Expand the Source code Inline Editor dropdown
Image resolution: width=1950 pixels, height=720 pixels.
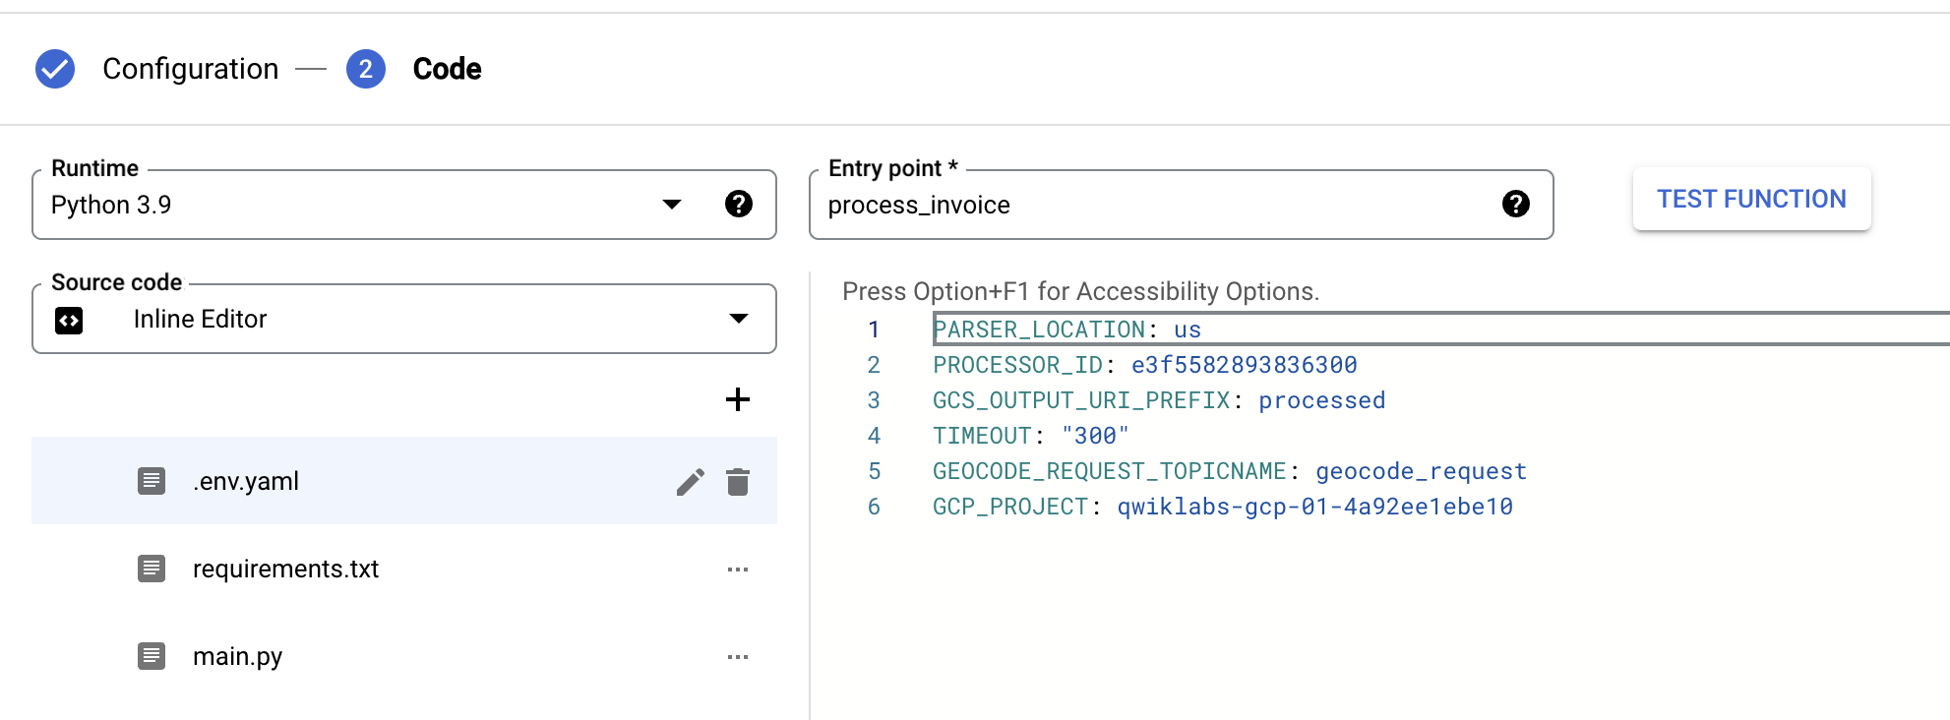click(x=404, y=319)
